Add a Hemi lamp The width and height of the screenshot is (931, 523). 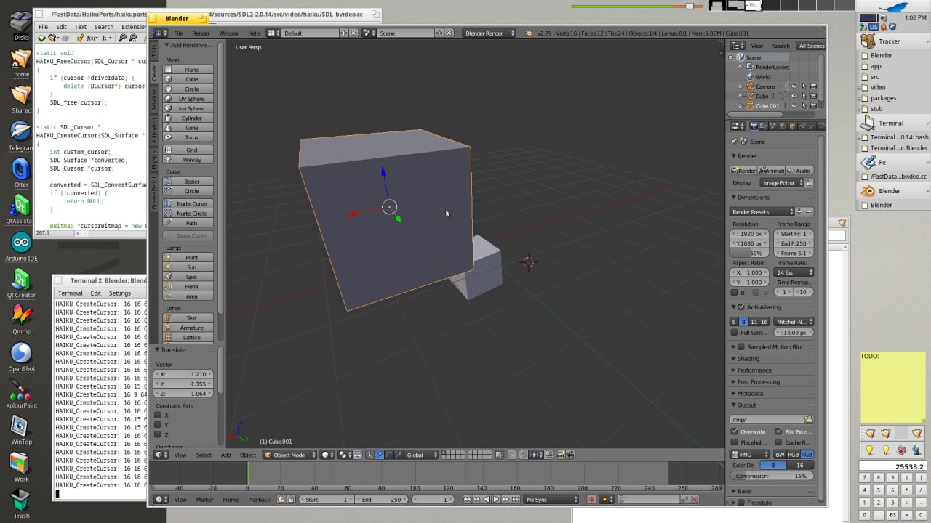(x=188, y=287)
